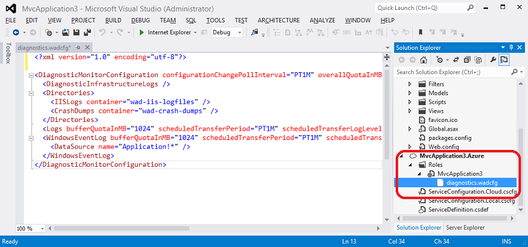The height and width of the screenshot is (247, 528).
Task: Collapse the Roles folder node
Action: coord(411,165)
